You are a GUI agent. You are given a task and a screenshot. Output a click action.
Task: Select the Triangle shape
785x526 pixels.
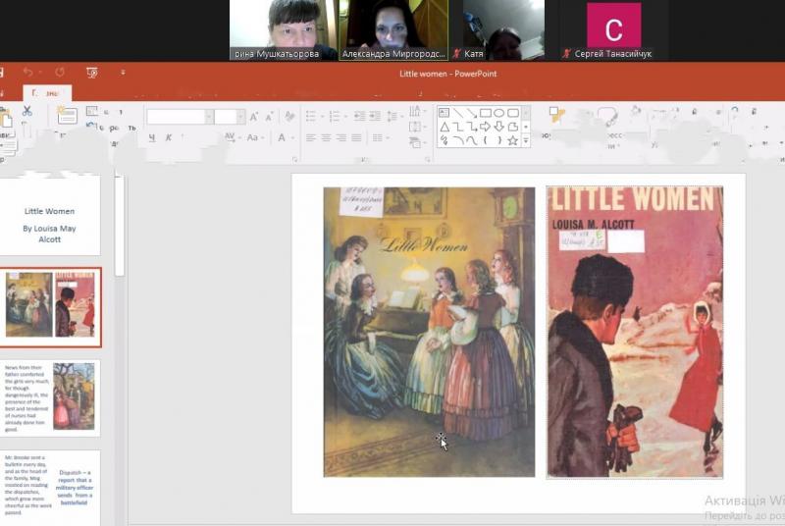coord(445,128)
